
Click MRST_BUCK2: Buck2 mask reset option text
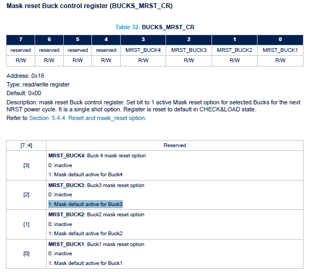click(96, 215)
